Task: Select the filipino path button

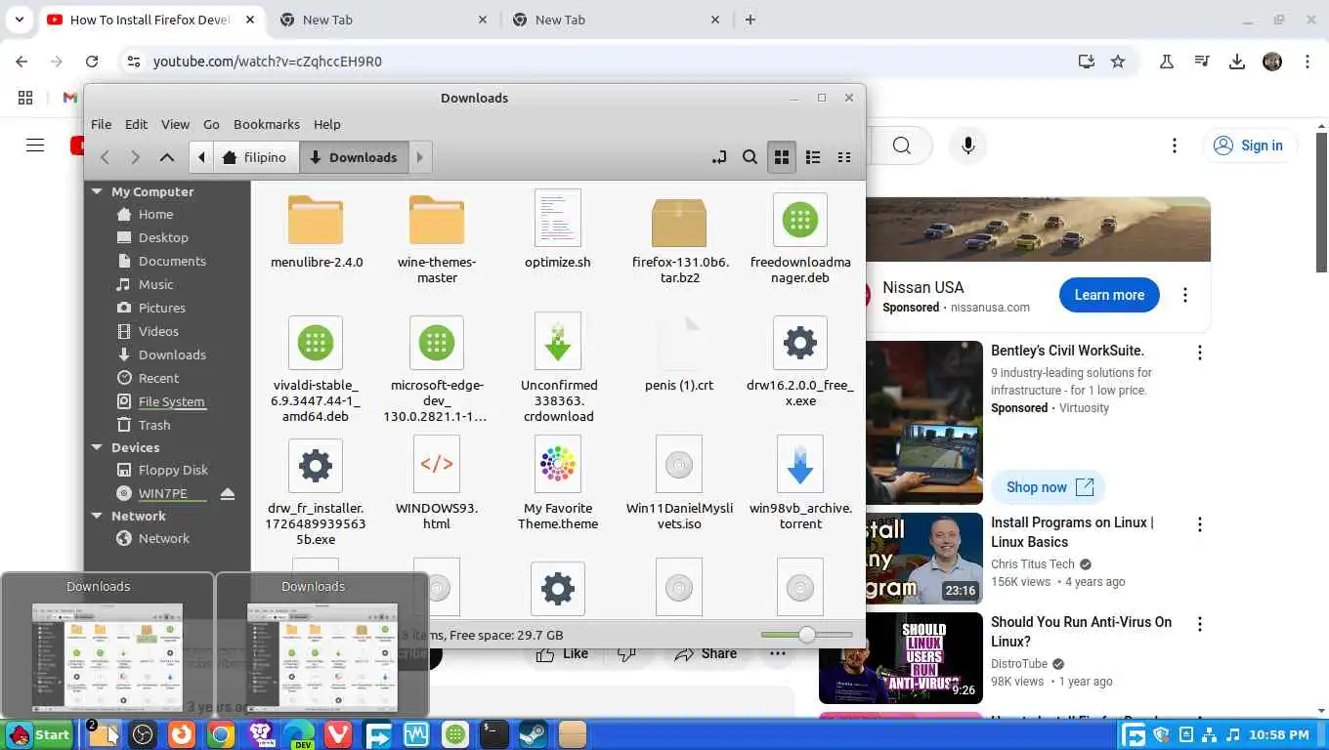Action: coord(254,157)
